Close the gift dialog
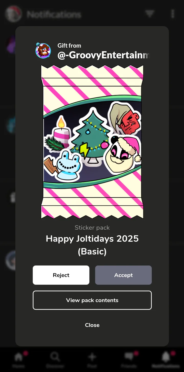 (92, 325)
